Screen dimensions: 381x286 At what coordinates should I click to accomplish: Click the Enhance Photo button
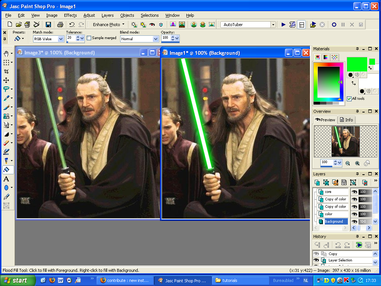click(108, 25)
